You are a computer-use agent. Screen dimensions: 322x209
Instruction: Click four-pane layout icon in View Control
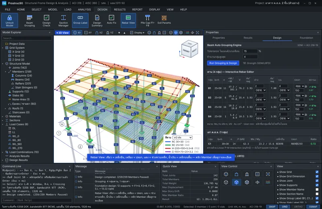(x=257, y=174)
